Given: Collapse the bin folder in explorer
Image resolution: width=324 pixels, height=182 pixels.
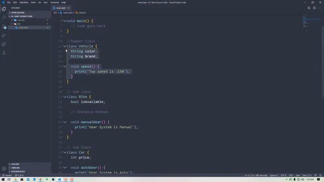Looking at the screenshot, I should (x=29, y=24).
